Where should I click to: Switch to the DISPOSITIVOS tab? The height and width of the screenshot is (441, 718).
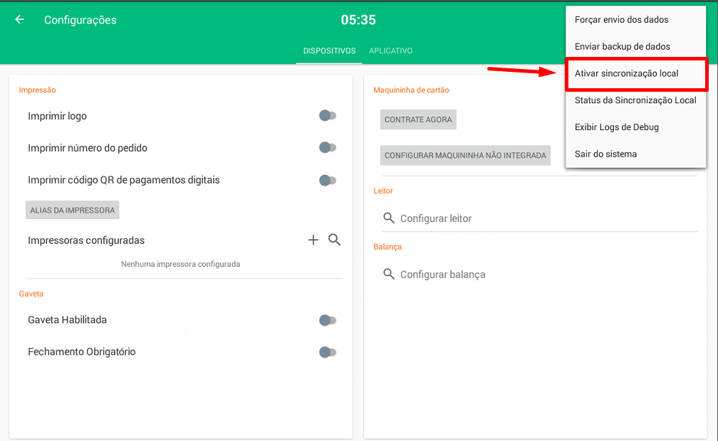click(329, 51)
